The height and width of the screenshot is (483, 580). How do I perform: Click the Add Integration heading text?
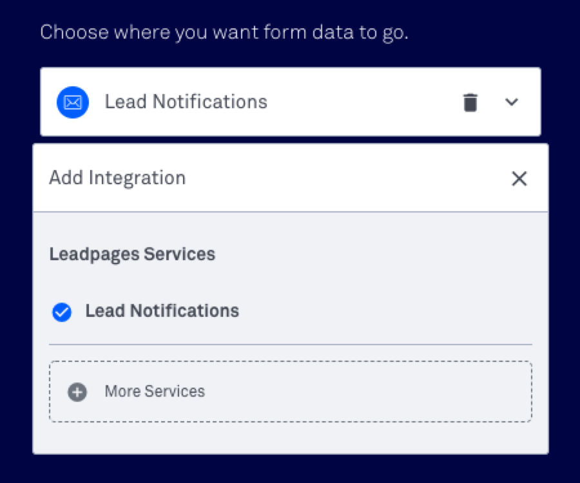pyautogui.click(x=117, y=178)
